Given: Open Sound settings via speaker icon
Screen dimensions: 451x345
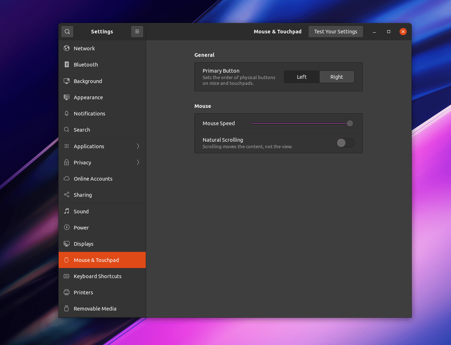Looking at the screenshot, I should [x=66, y=211].
